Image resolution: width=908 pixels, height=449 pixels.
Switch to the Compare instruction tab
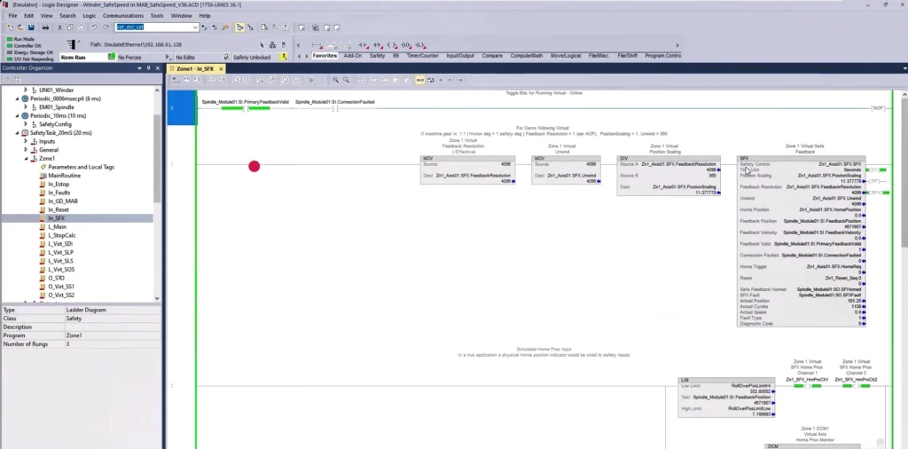pos(492,56)
